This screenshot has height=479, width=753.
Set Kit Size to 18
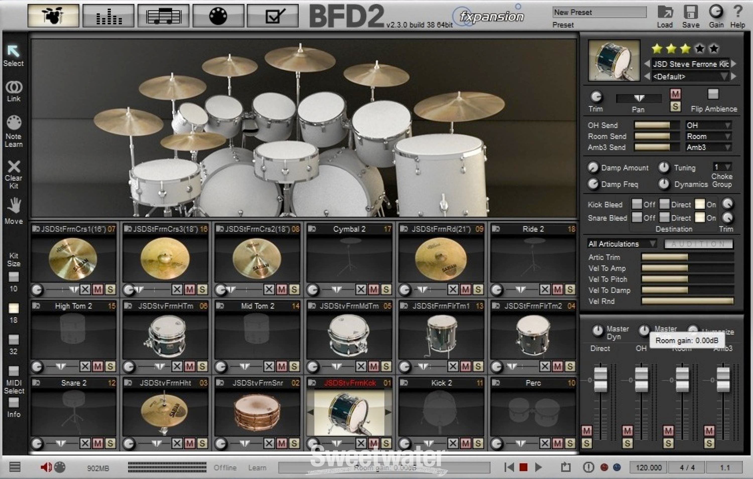click(x=14, y=308)
